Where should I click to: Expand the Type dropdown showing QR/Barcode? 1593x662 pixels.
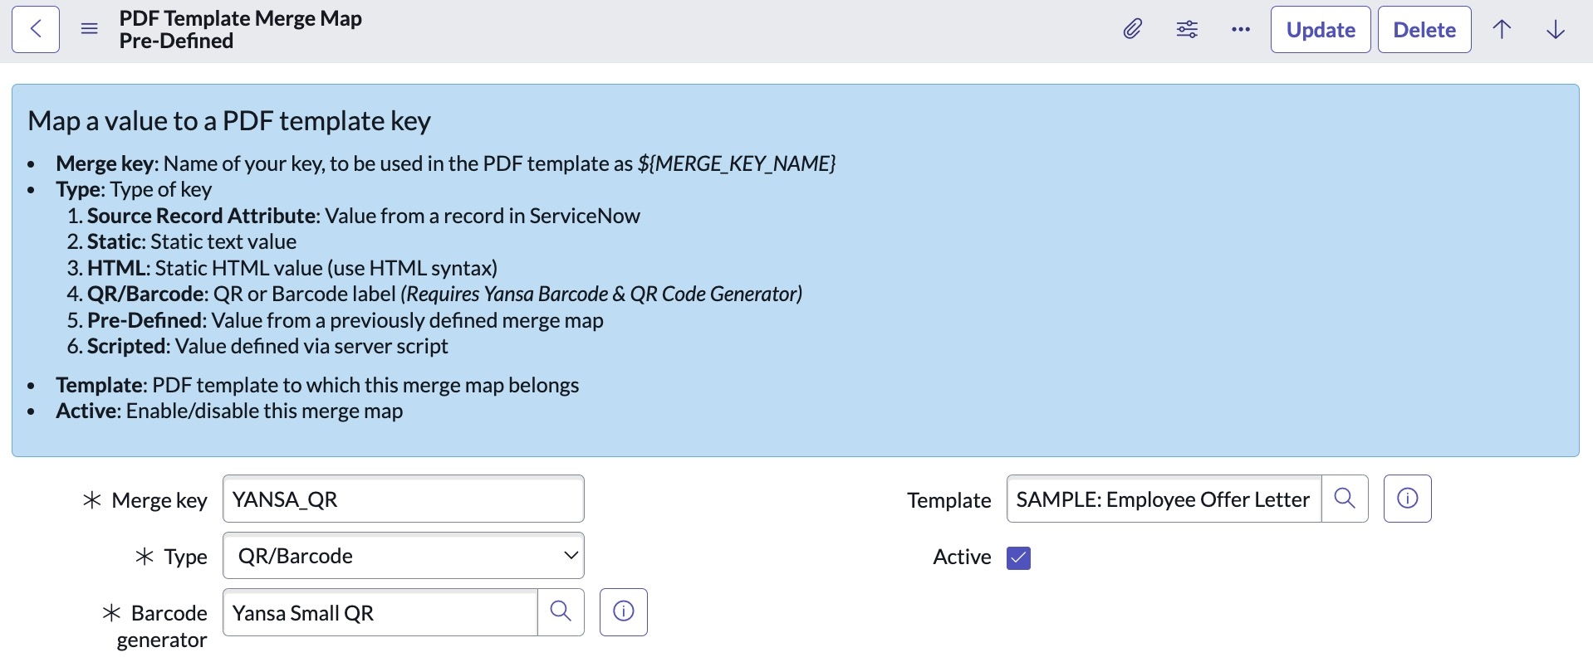(x=404, y=556)
